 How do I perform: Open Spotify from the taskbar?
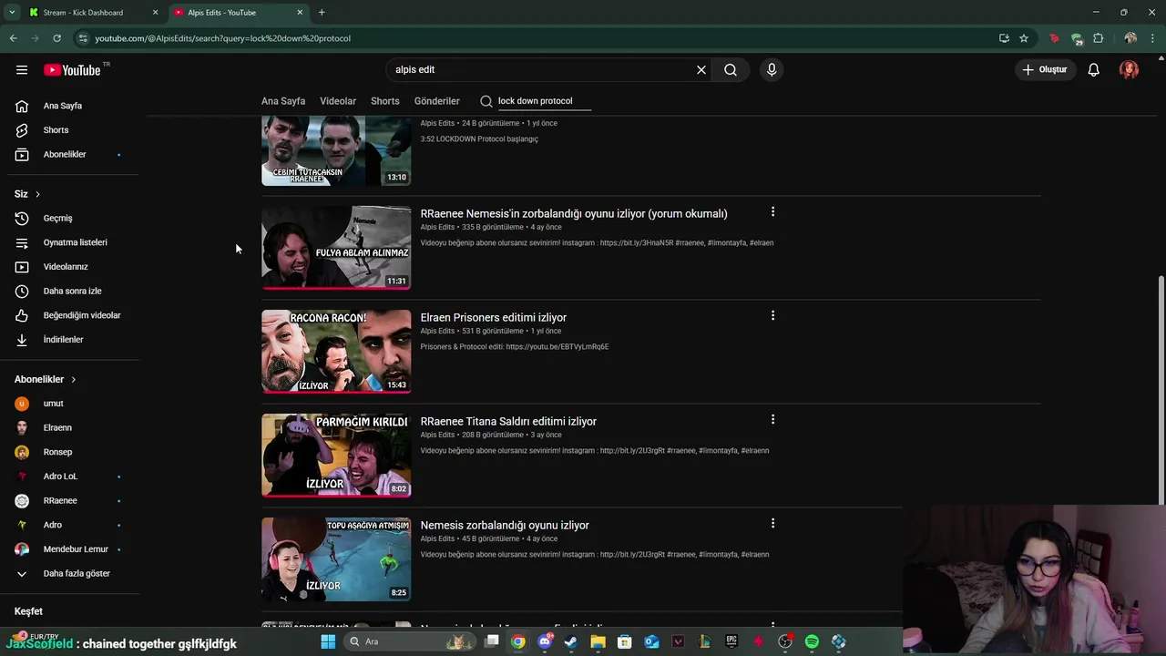[812, 641]
